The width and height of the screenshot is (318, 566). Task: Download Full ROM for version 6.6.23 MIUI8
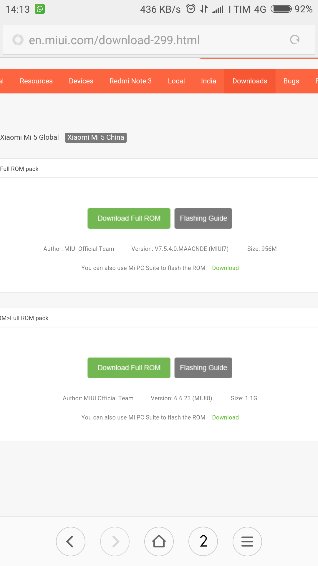[x=129, y=368]
